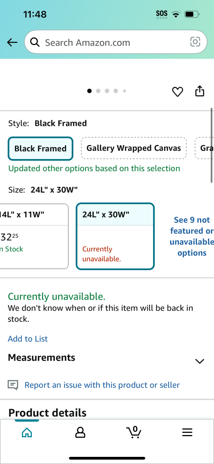Select Gallery Wrapped Canvas style
Screen dimensions: 214x464
click(134, 148)
